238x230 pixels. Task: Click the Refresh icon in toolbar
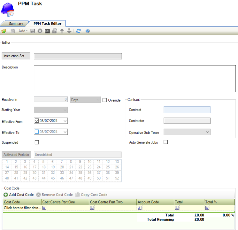pyautogui.click(x=78, y=31)
